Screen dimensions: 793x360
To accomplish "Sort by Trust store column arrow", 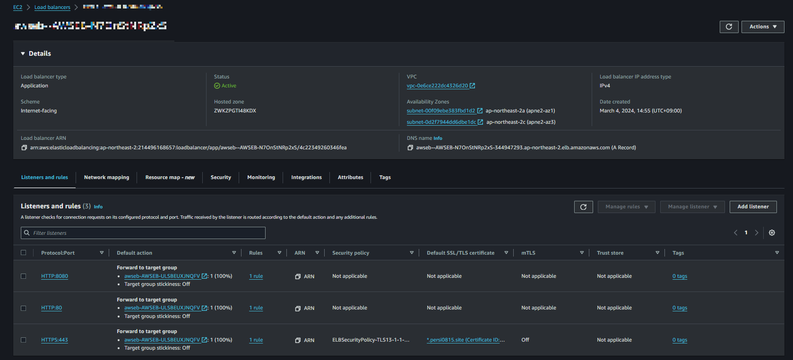I will [657, 253].
